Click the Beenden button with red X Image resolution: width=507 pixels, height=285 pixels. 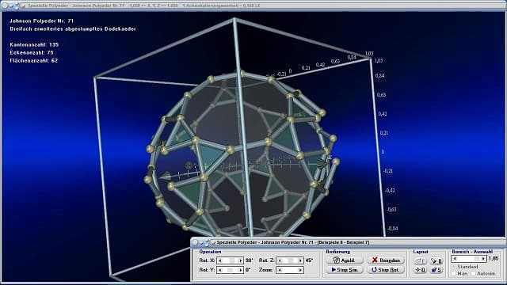(386, 260)
